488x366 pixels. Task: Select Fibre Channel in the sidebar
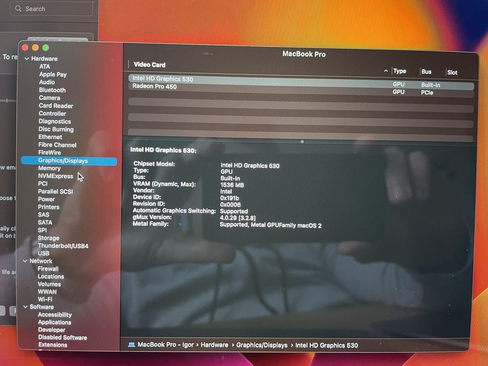coord(57,145)
